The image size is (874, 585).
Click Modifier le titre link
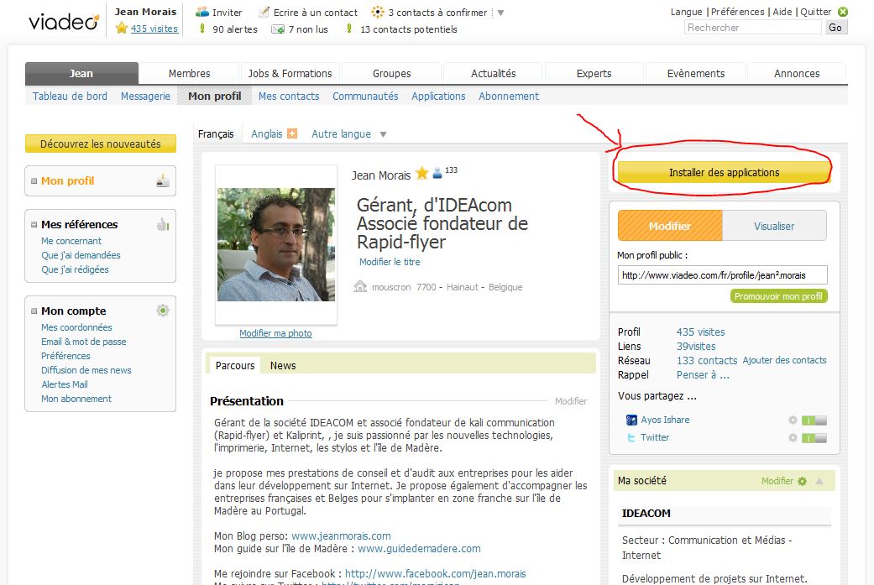pos(390,262)
